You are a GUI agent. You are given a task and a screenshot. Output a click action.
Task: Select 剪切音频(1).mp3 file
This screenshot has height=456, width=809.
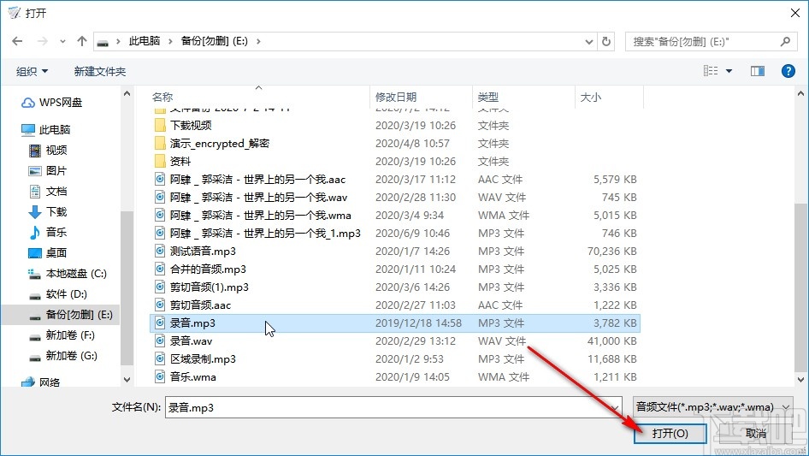click(x=210, y=287)
